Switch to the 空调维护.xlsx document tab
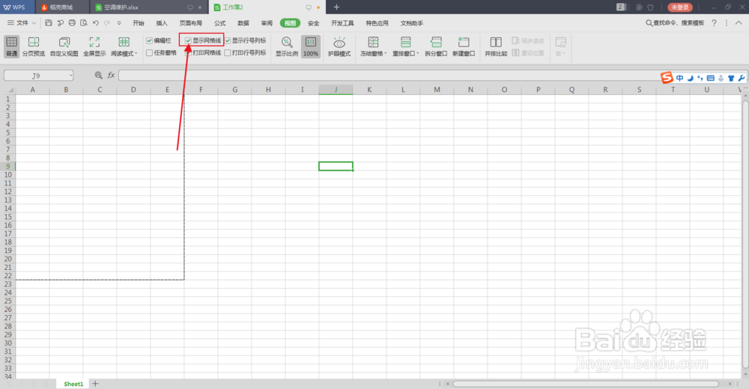 click(149, 7)
